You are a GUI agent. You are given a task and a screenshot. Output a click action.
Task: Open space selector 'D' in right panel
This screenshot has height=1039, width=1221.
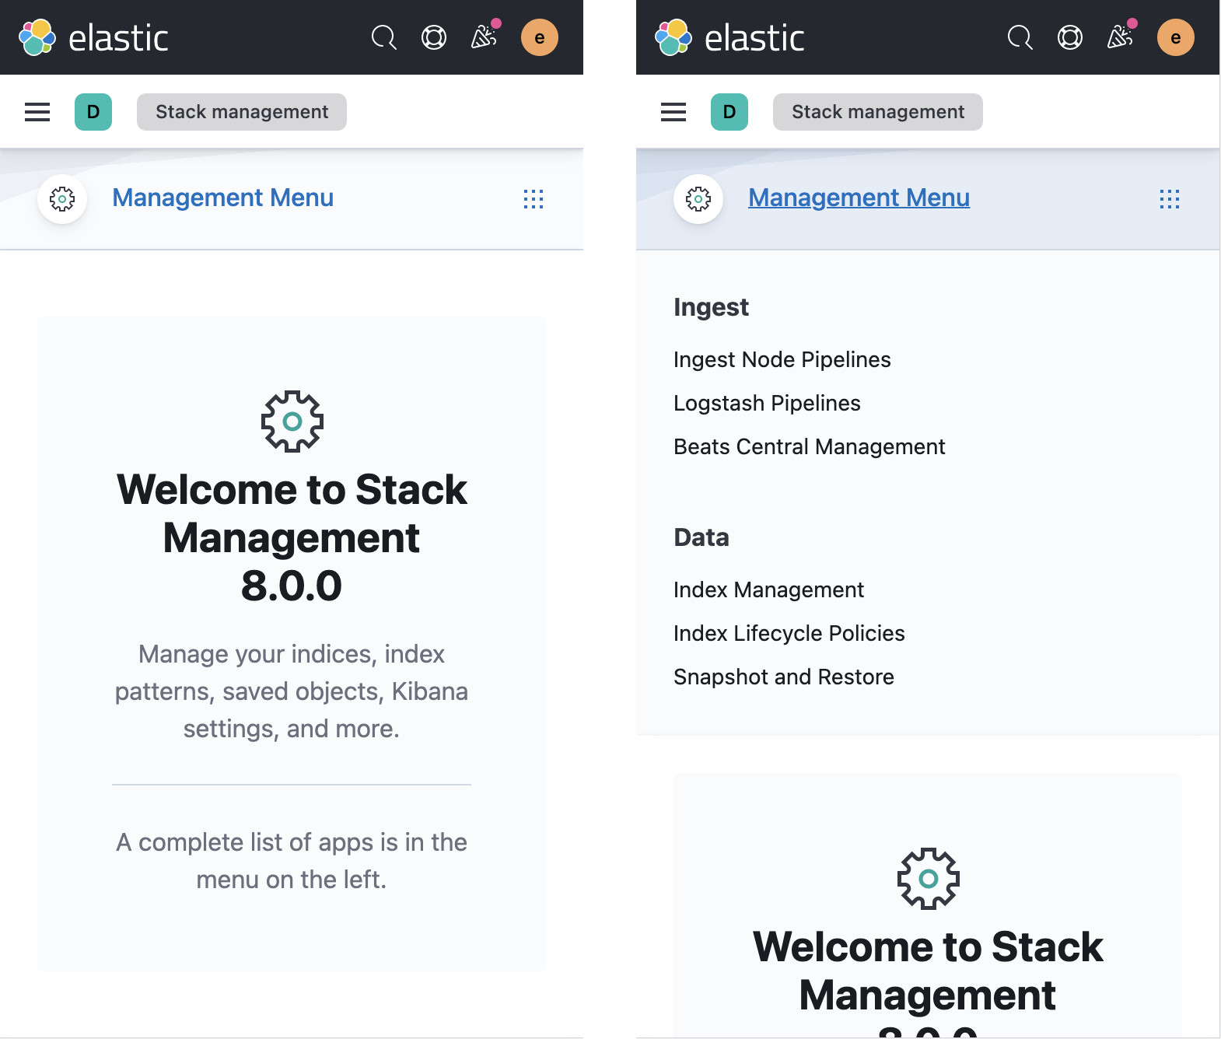729,112
